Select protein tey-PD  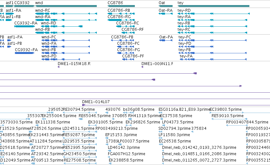point(185,43)
